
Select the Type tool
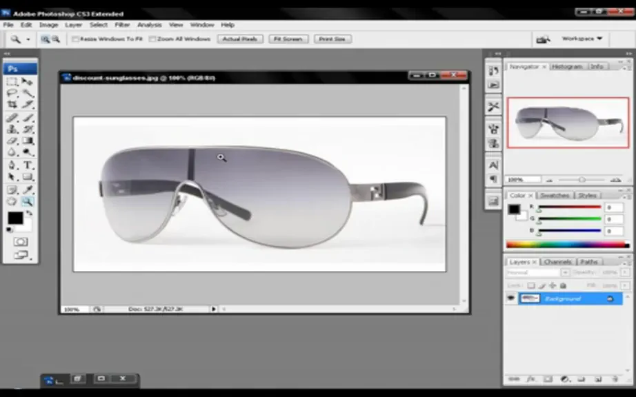coord(28,165)
